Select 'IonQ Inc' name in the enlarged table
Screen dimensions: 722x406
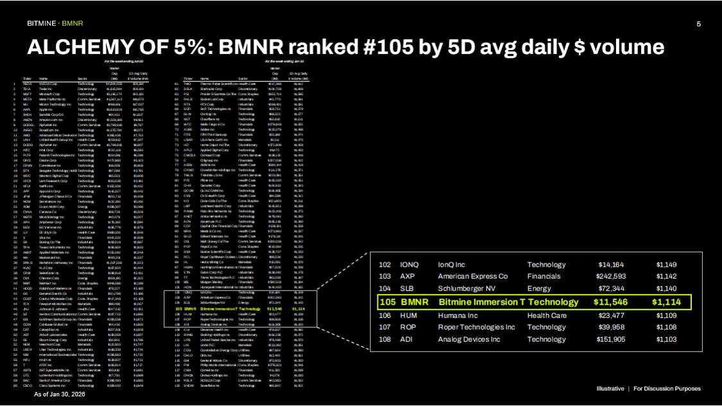pos(451,265)
